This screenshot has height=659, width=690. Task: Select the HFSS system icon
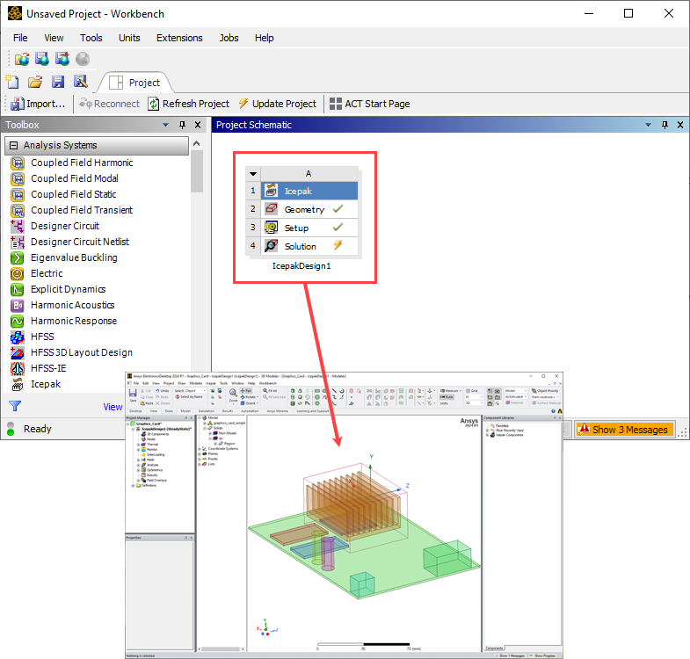18,337
